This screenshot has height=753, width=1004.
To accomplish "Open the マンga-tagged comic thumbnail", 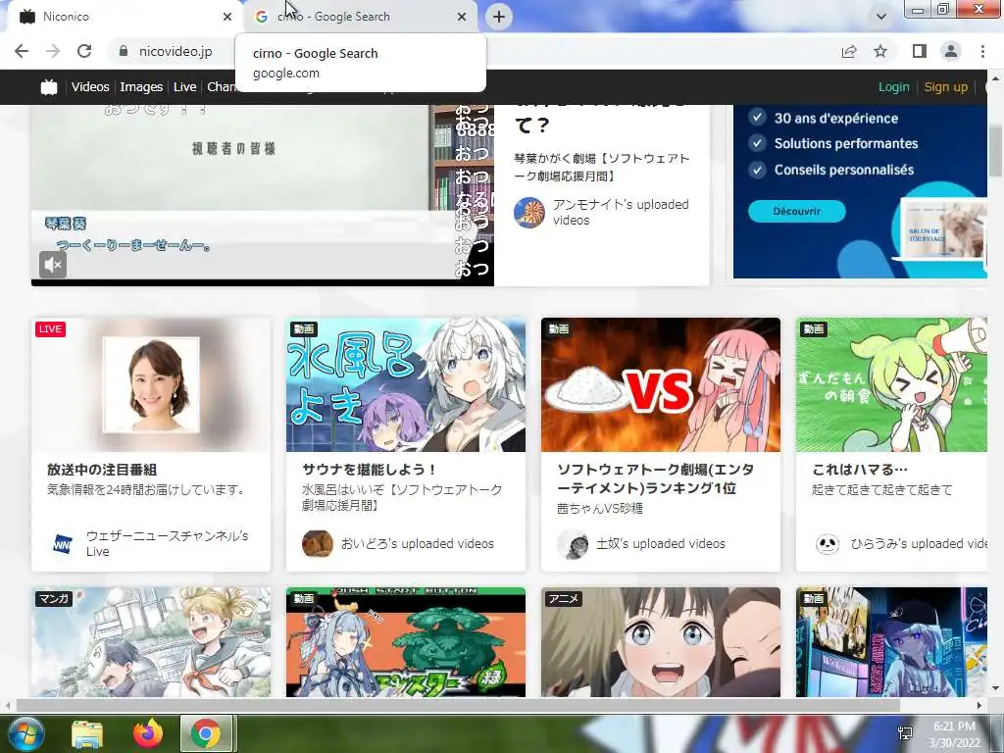I will pyautogui.click(x=151, y=642).
